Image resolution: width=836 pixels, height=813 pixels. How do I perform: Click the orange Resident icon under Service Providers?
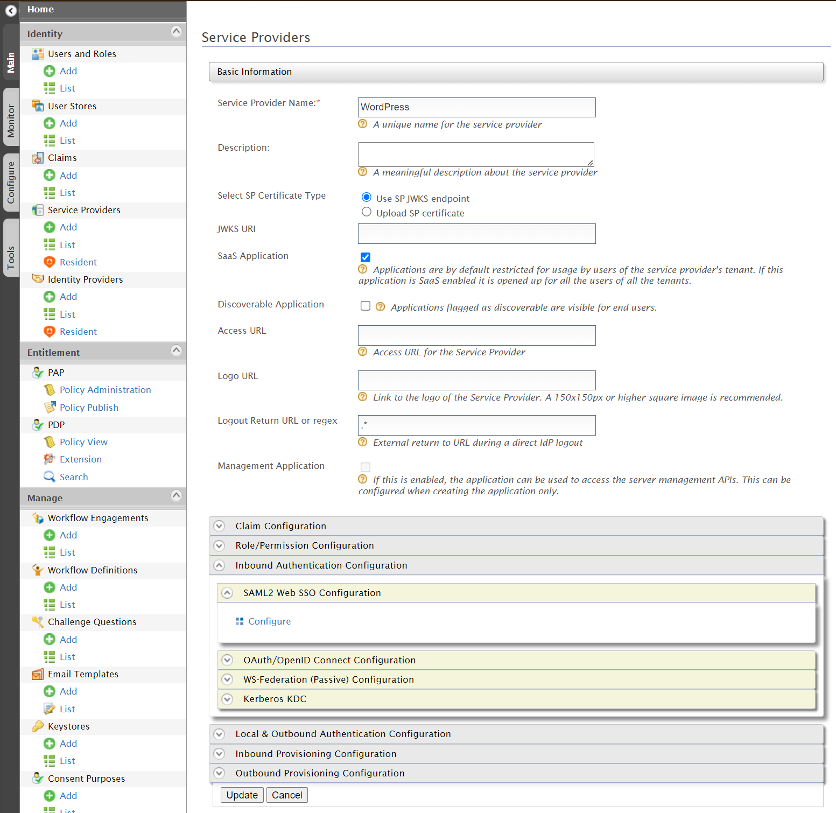coord(50,262)
